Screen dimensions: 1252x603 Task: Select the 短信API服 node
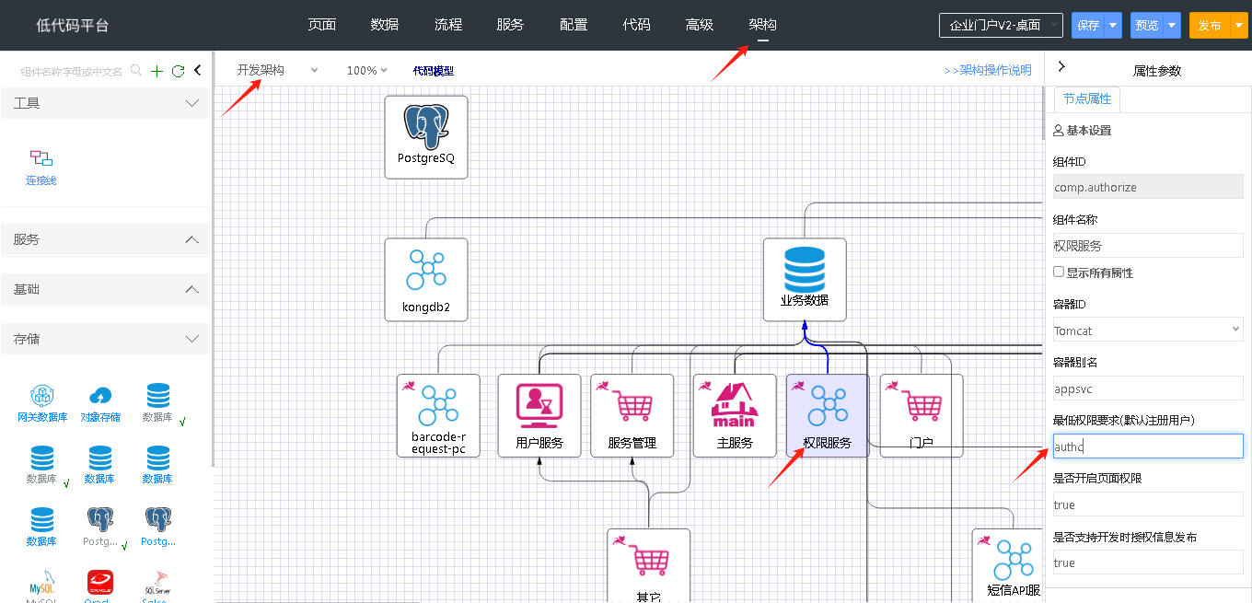[1009, 565]
